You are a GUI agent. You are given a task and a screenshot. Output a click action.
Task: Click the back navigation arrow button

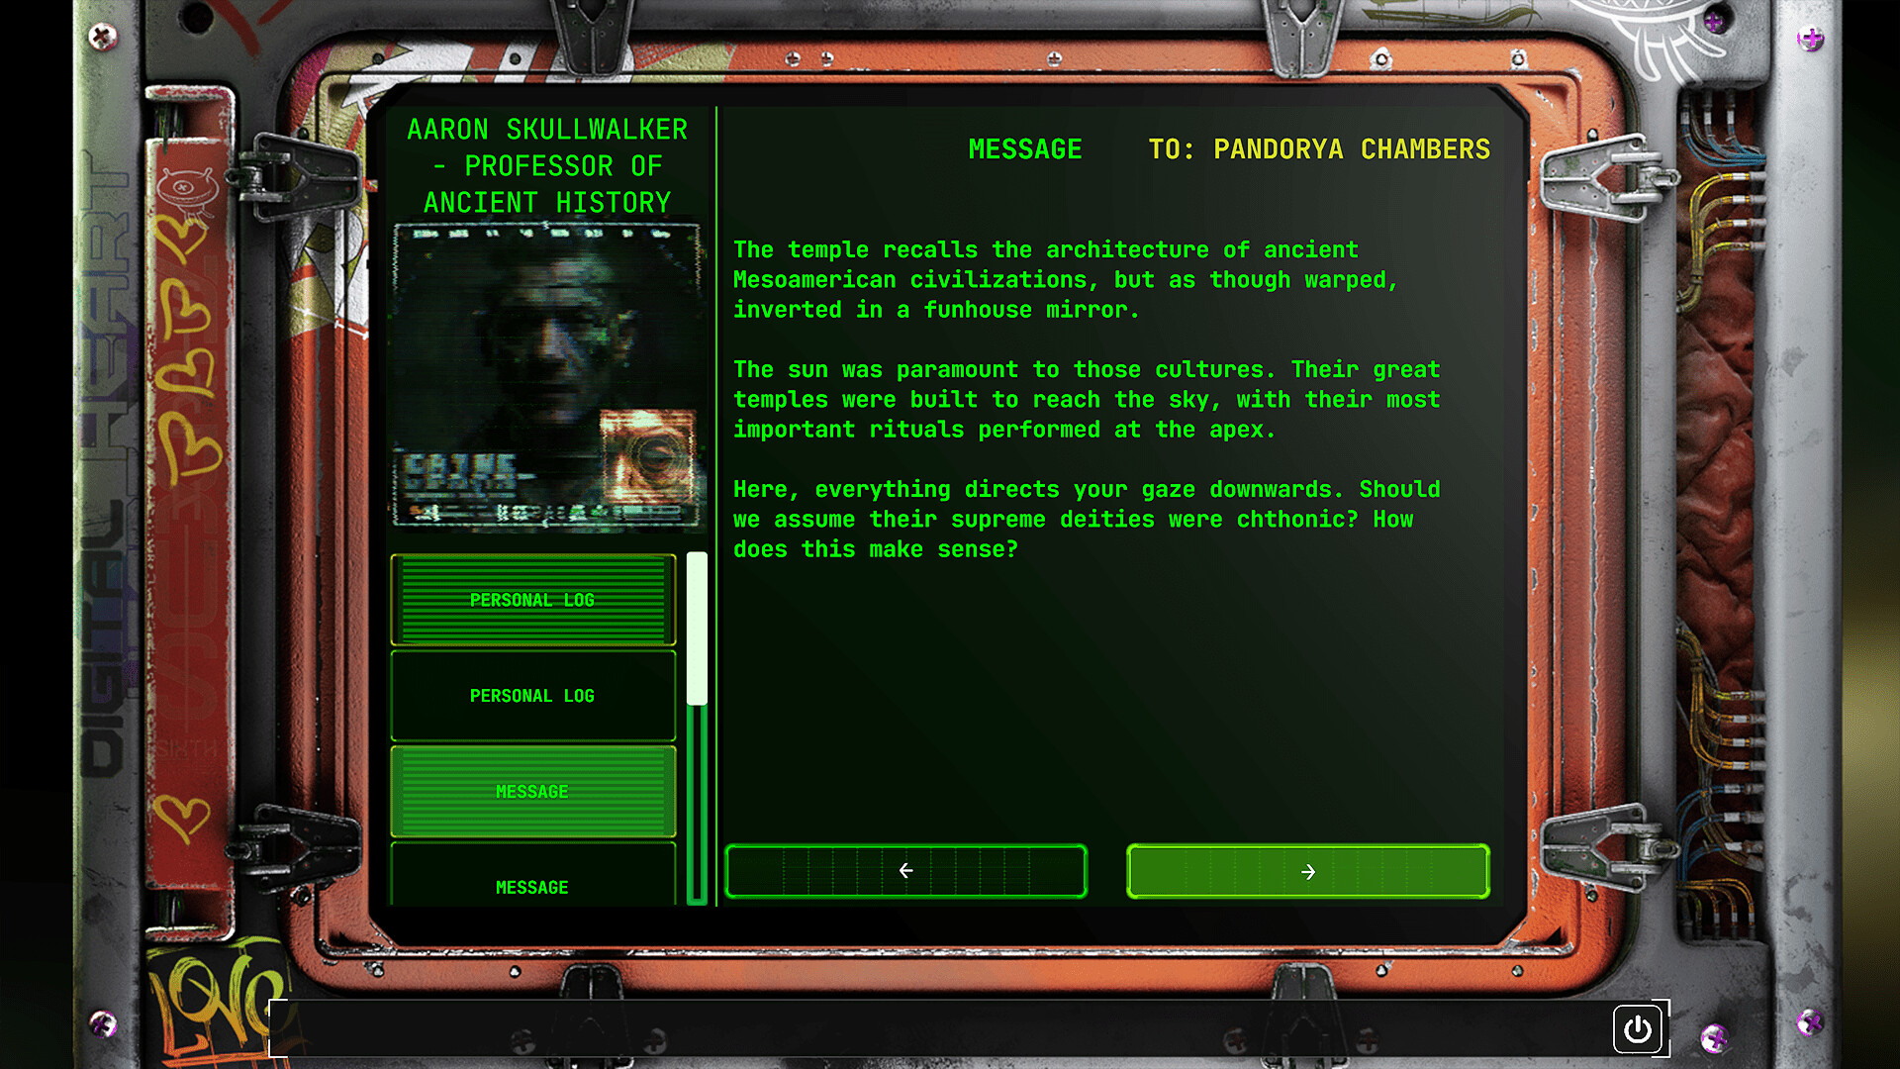[x=905, y=871]
